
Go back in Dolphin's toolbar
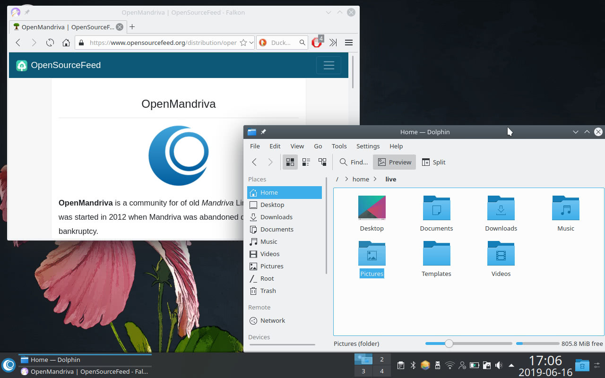pyautogui.click(x=254, y=162)
